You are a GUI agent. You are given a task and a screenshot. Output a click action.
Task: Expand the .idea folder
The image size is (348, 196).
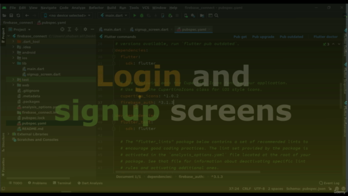click(x=13, y=47)
